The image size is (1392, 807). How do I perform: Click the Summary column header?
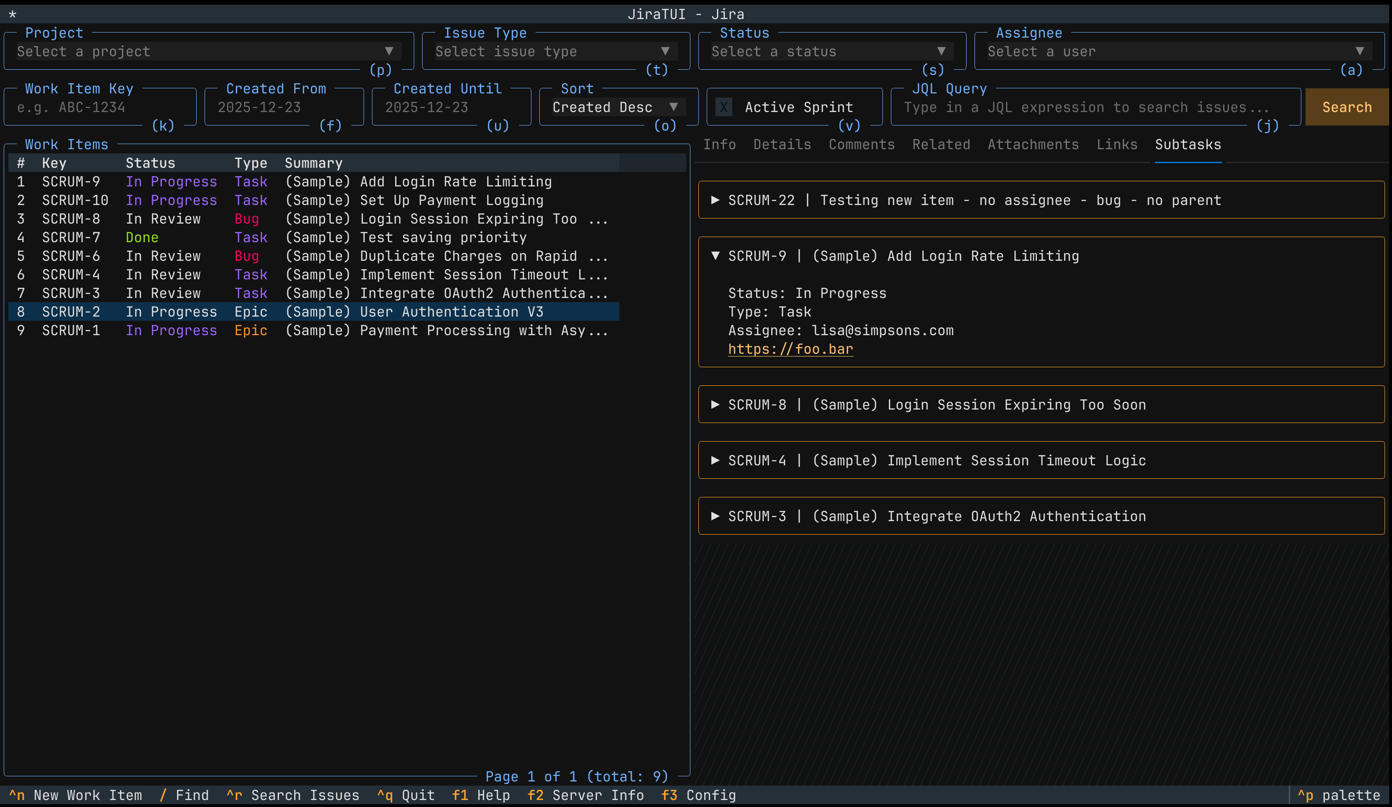[x=314, y=163]
